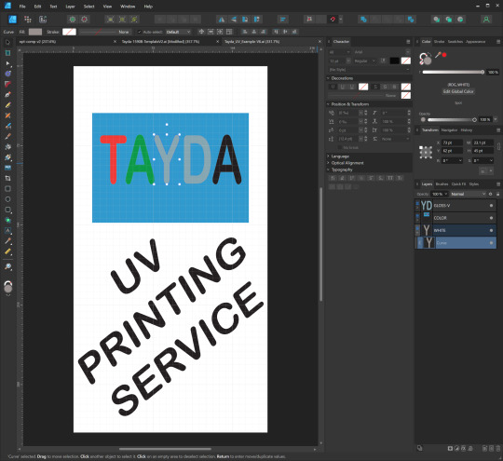Toggle visibility of GLOSS-V layer
The height and width of the screenshot is (461, 503).
[491, 205]
